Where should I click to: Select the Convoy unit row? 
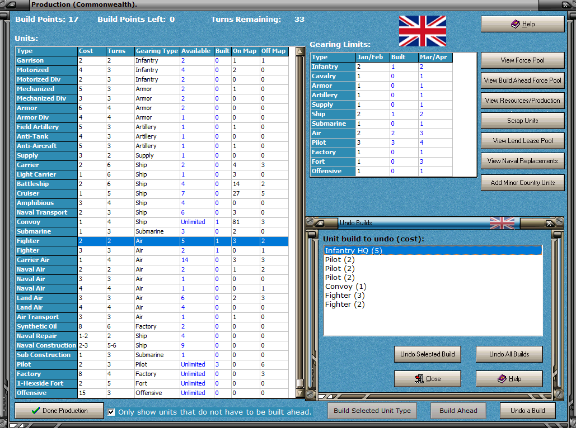tap(152, 222)
